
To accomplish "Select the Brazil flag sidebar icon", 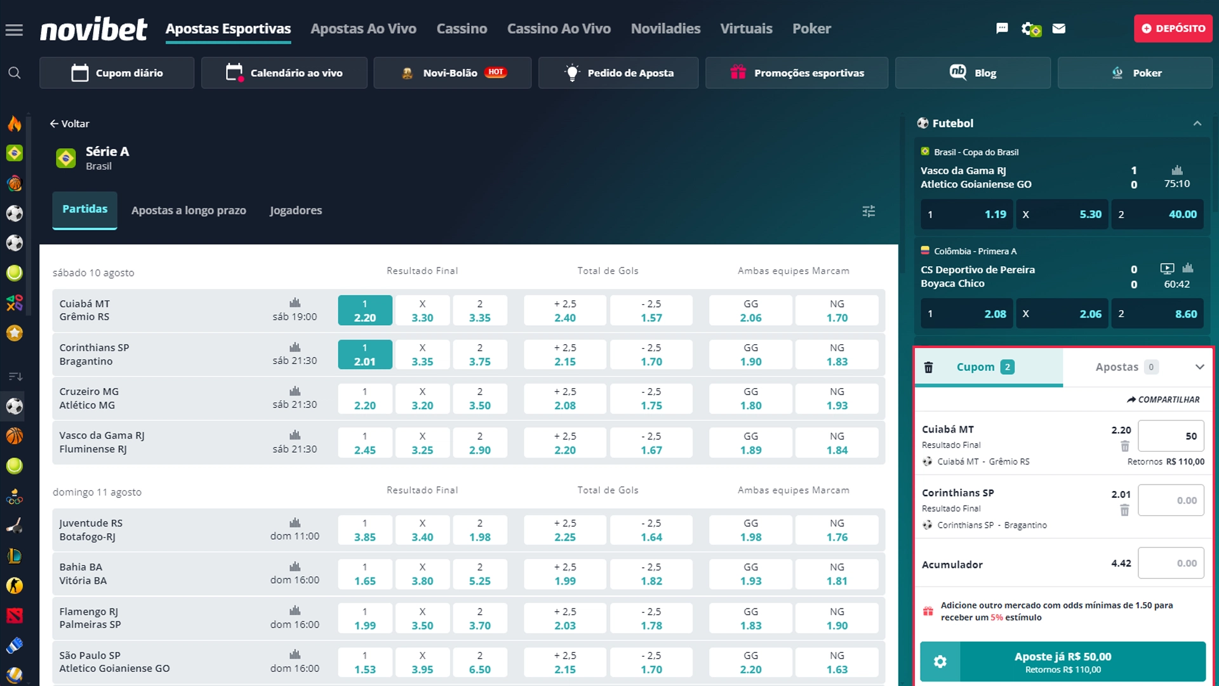I will pyautogui.click(x=14, y=153).
